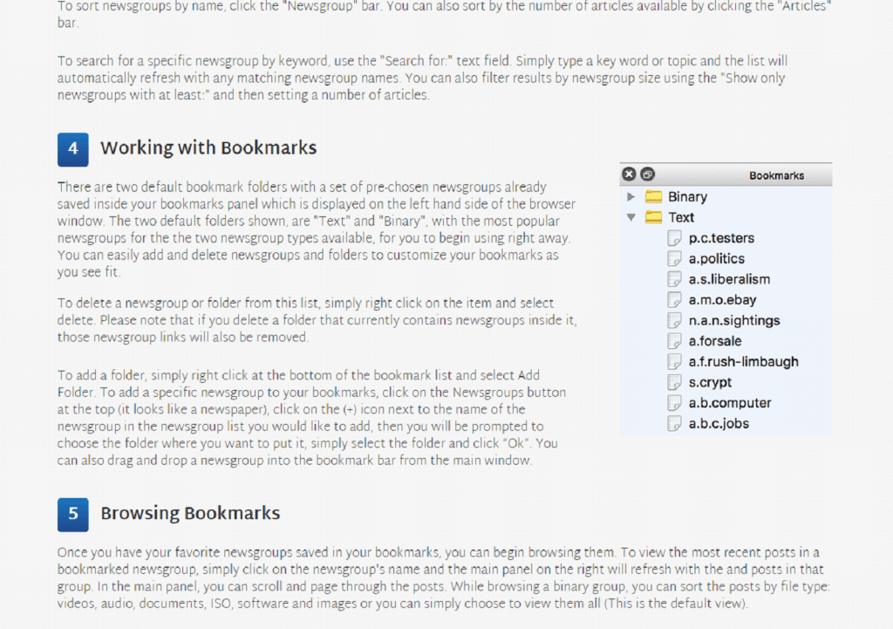Click the a.b.c.jobs document icon

point(674,424)
